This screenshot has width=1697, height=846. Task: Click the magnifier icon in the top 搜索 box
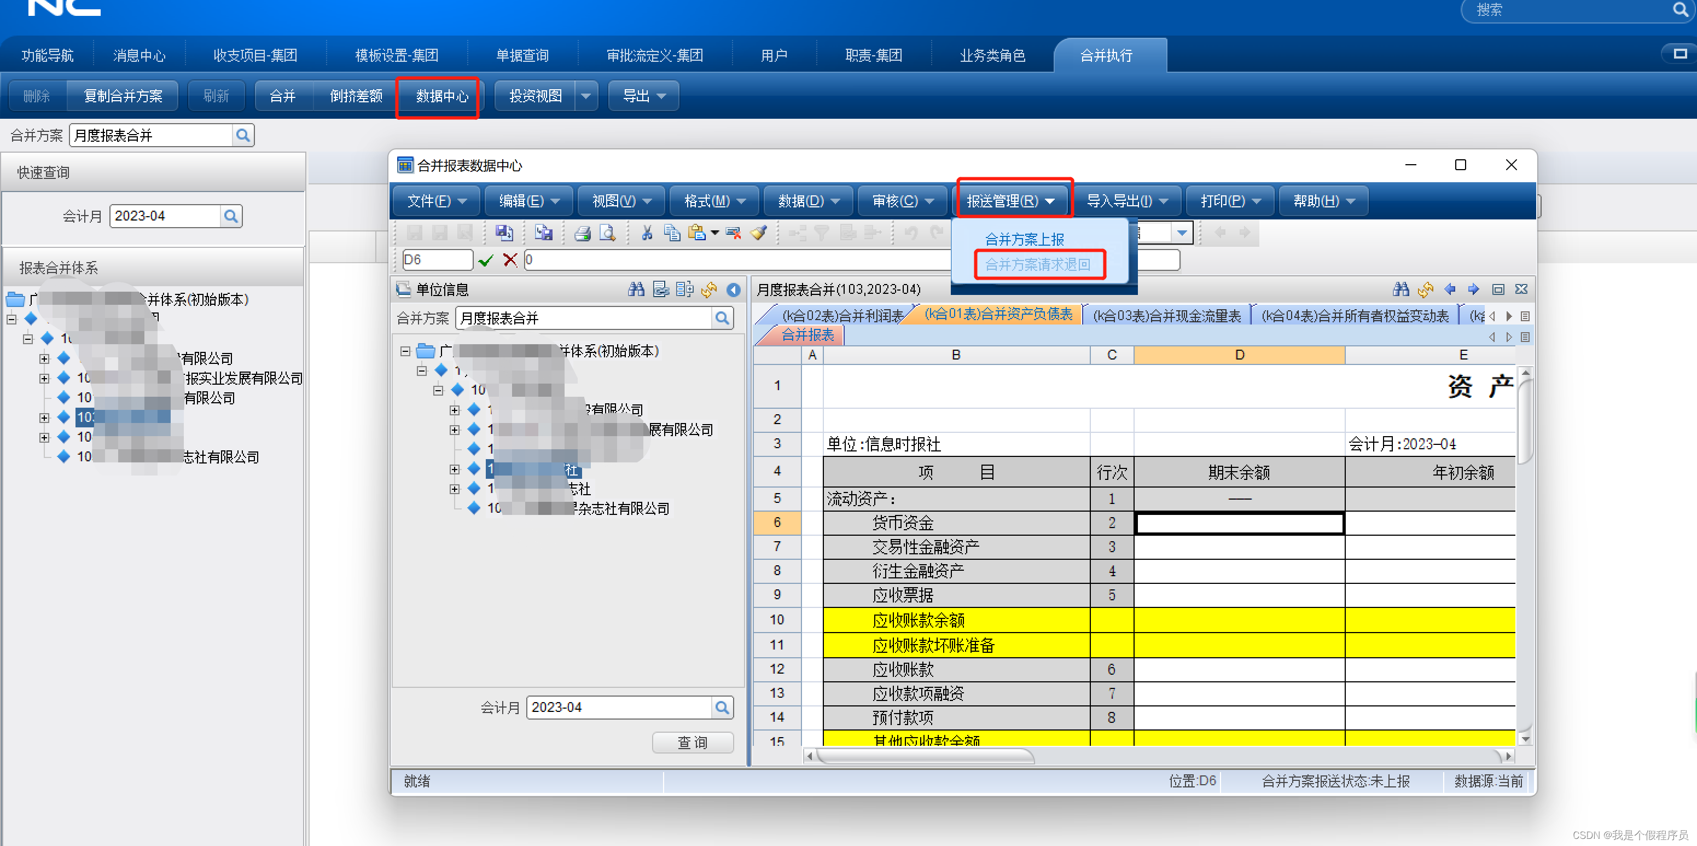tap(1680, 10)
